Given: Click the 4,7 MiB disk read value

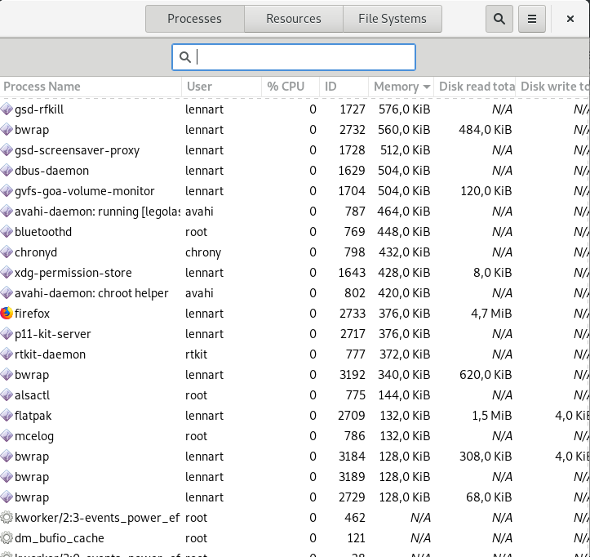Looking at the screenshot, I should (491, 314).
